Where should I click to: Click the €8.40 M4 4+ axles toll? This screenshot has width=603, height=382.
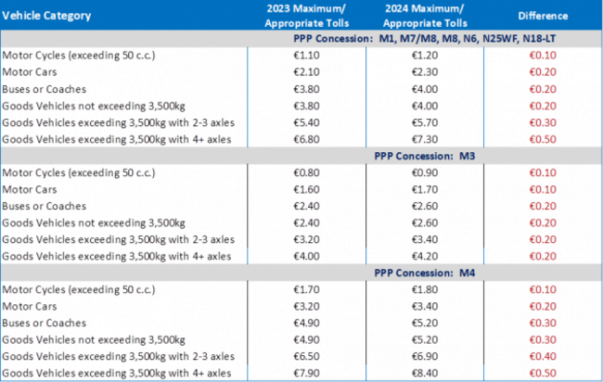(x=425, y=373)
